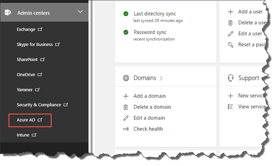Screen dimensions: 277x166
Task: Click the Support headset icon
Action: click(x=231, y=78)
